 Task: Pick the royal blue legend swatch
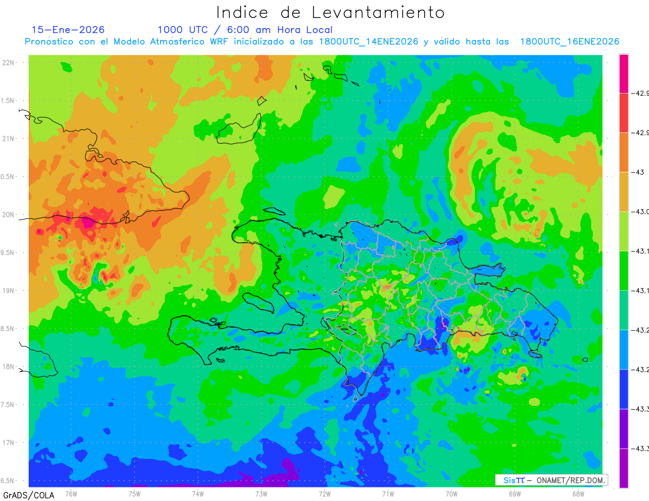click(x=624, y=389)
